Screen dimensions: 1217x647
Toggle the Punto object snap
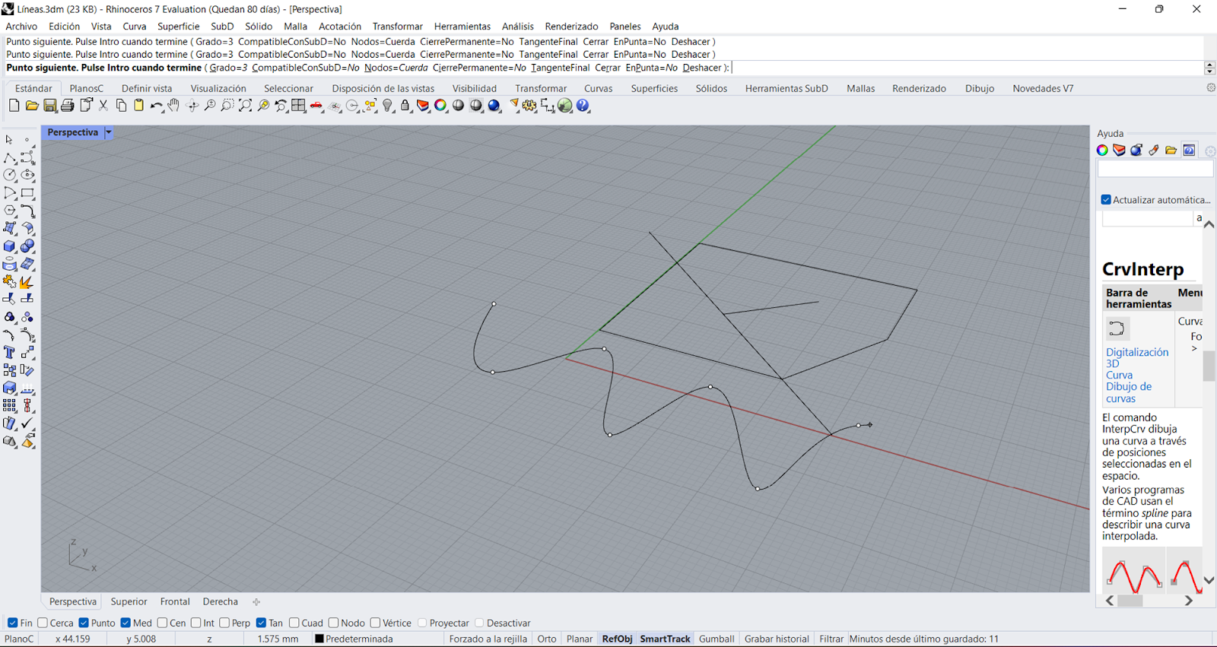click(84, 623)
